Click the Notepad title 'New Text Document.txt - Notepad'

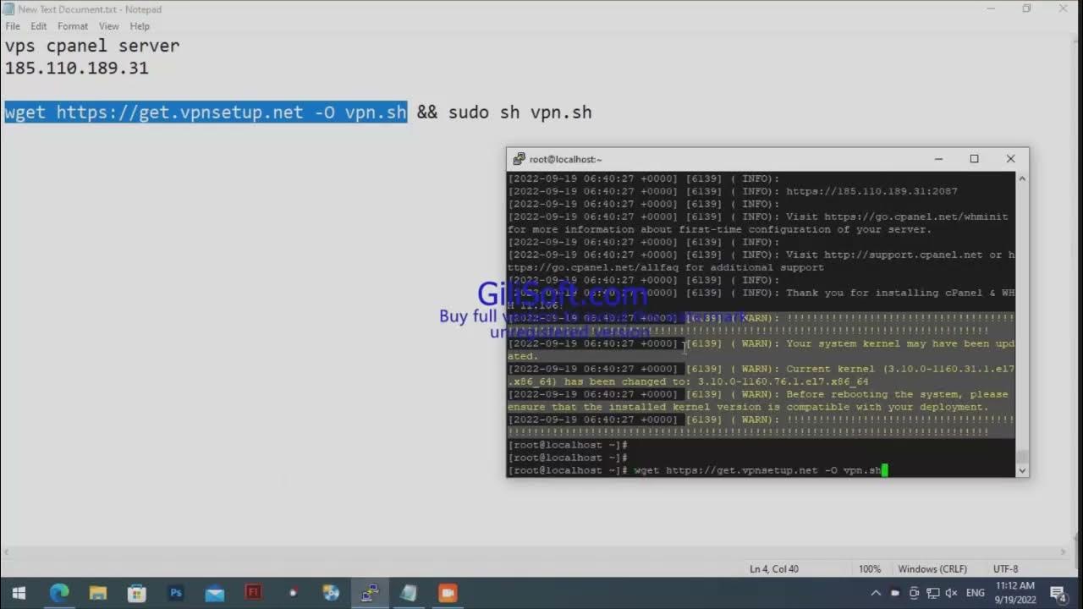point(90,9)
